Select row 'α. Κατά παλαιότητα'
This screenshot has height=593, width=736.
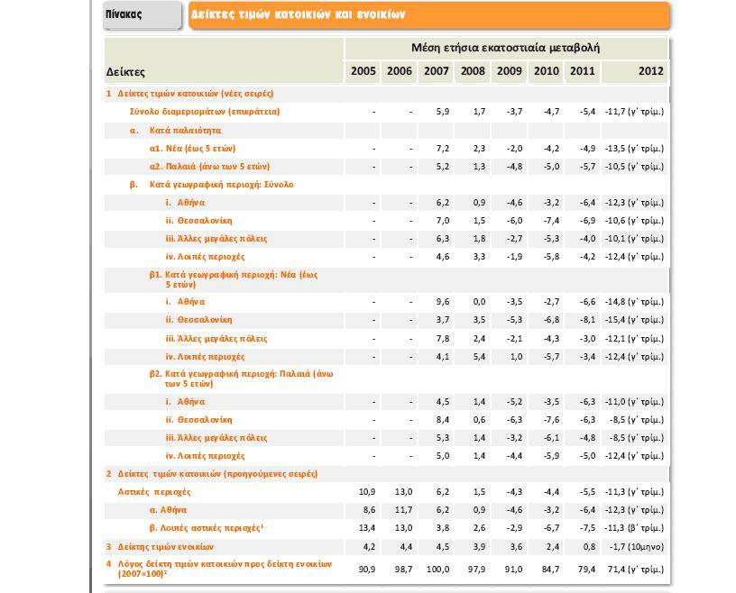pos(387,130)
